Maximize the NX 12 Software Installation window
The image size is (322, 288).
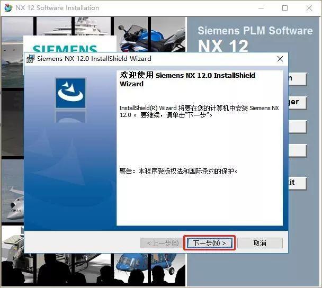point(285,8)
